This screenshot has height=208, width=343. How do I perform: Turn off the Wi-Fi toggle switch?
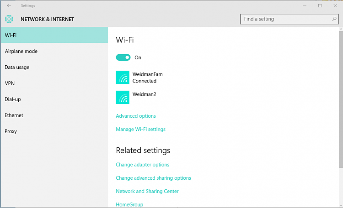(123, 57)
